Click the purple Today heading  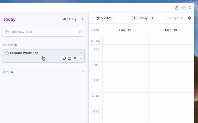[x=9, y=19]
